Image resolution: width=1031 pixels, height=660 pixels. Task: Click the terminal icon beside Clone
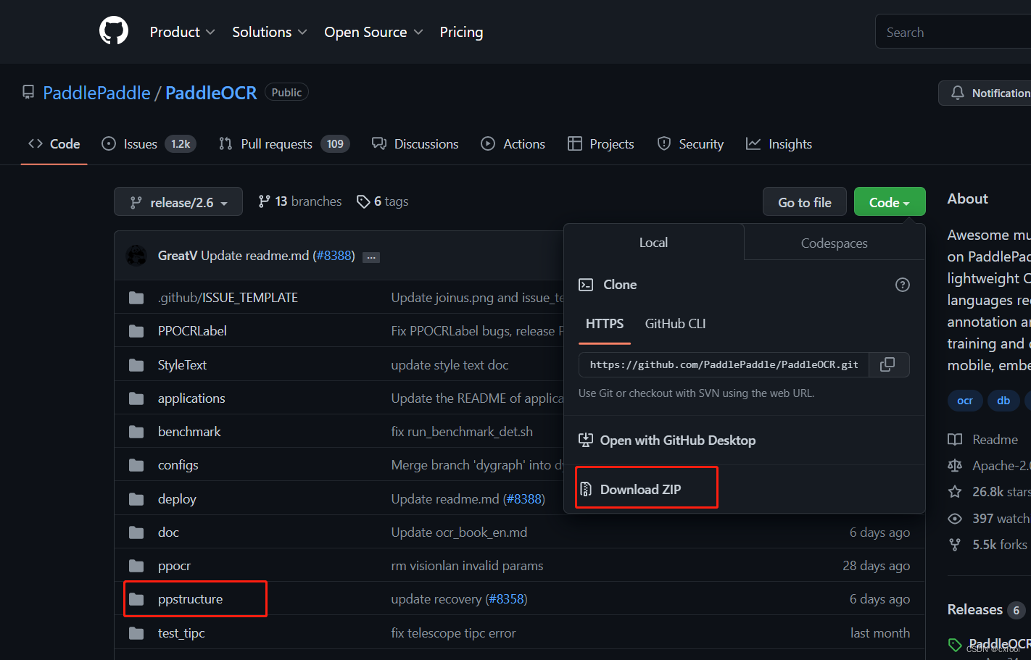[586, 285]
